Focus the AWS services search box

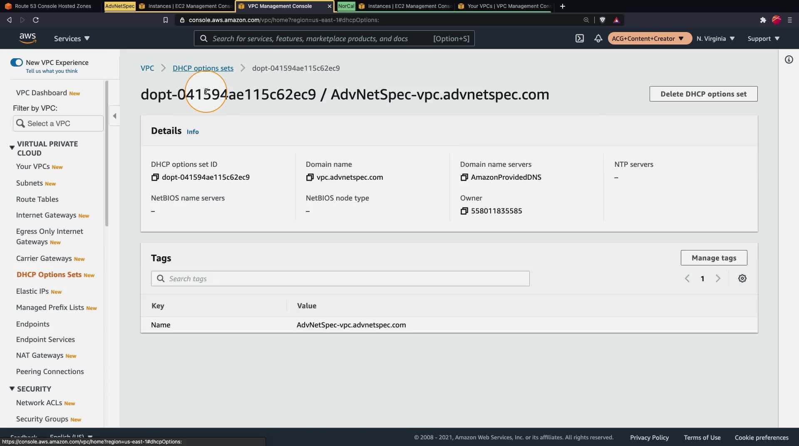click(x=334, y=38)
